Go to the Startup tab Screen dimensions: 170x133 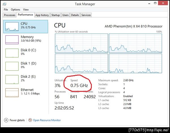pos(56,15)
